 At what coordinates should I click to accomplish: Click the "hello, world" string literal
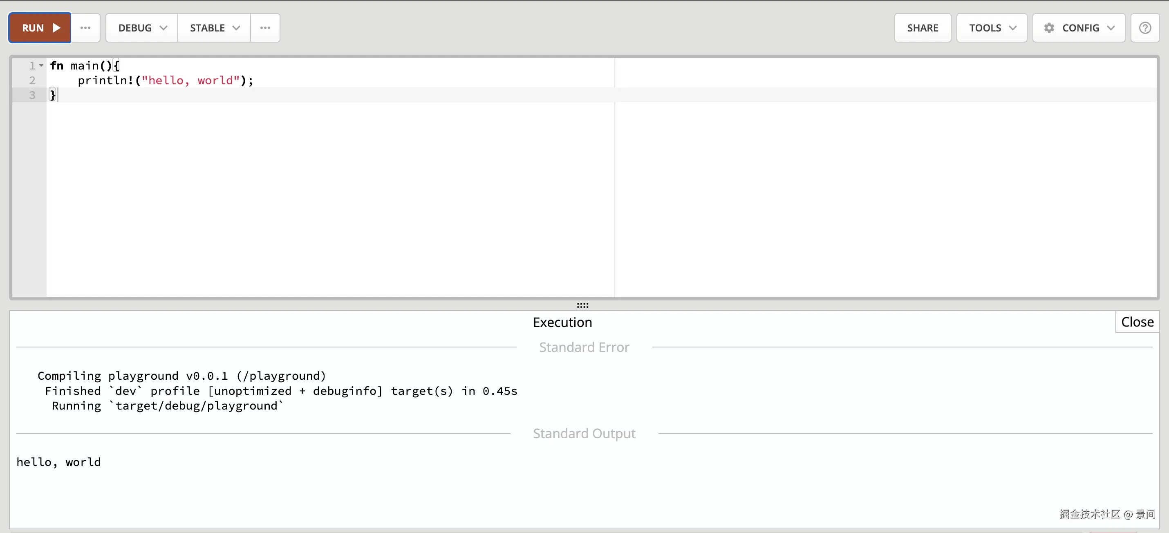point(190,80)
